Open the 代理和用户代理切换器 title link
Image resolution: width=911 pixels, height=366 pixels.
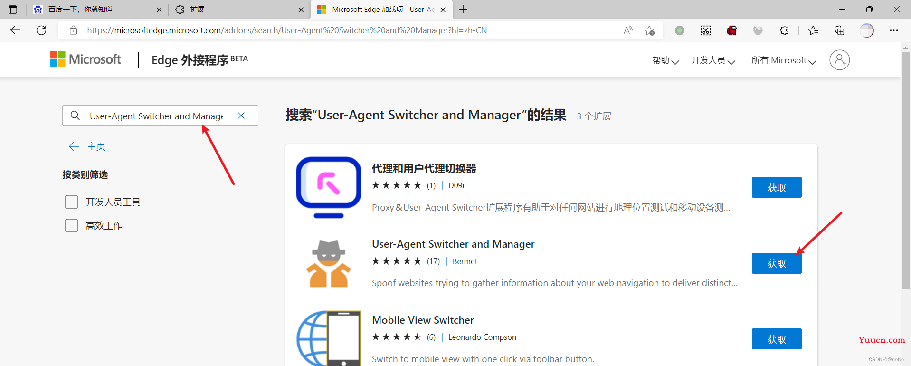pyautogui.click(x=424, y=169)
